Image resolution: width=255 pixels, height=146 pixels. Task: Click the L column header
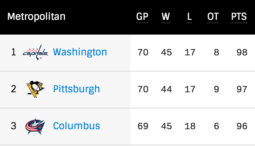point(189,17)
